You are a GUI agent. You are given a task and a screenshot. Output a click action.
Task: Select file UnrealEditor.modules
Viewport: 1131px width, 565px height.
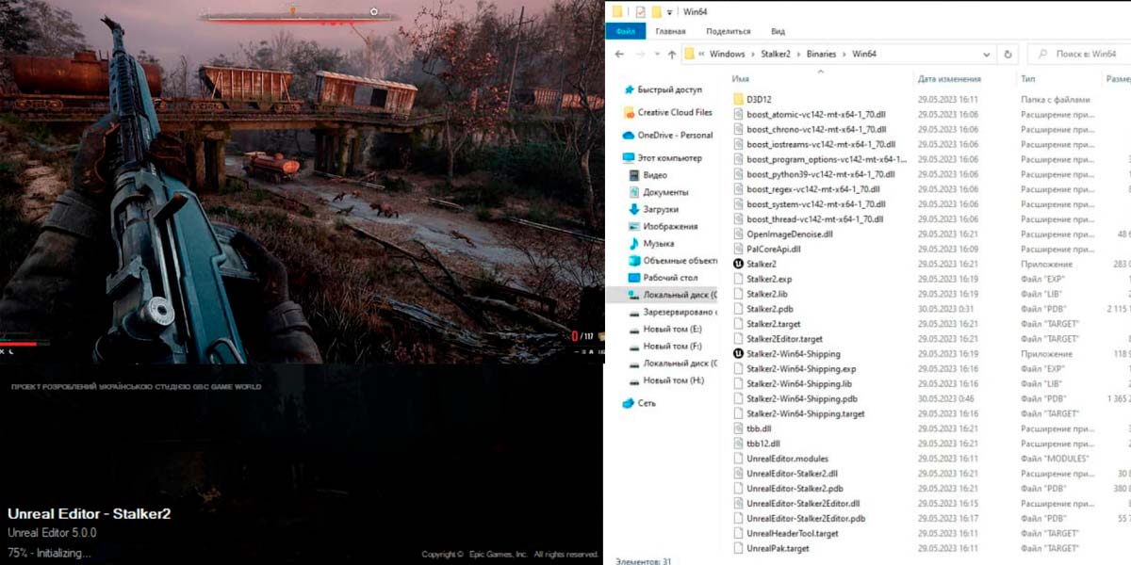tap(787, 459)
